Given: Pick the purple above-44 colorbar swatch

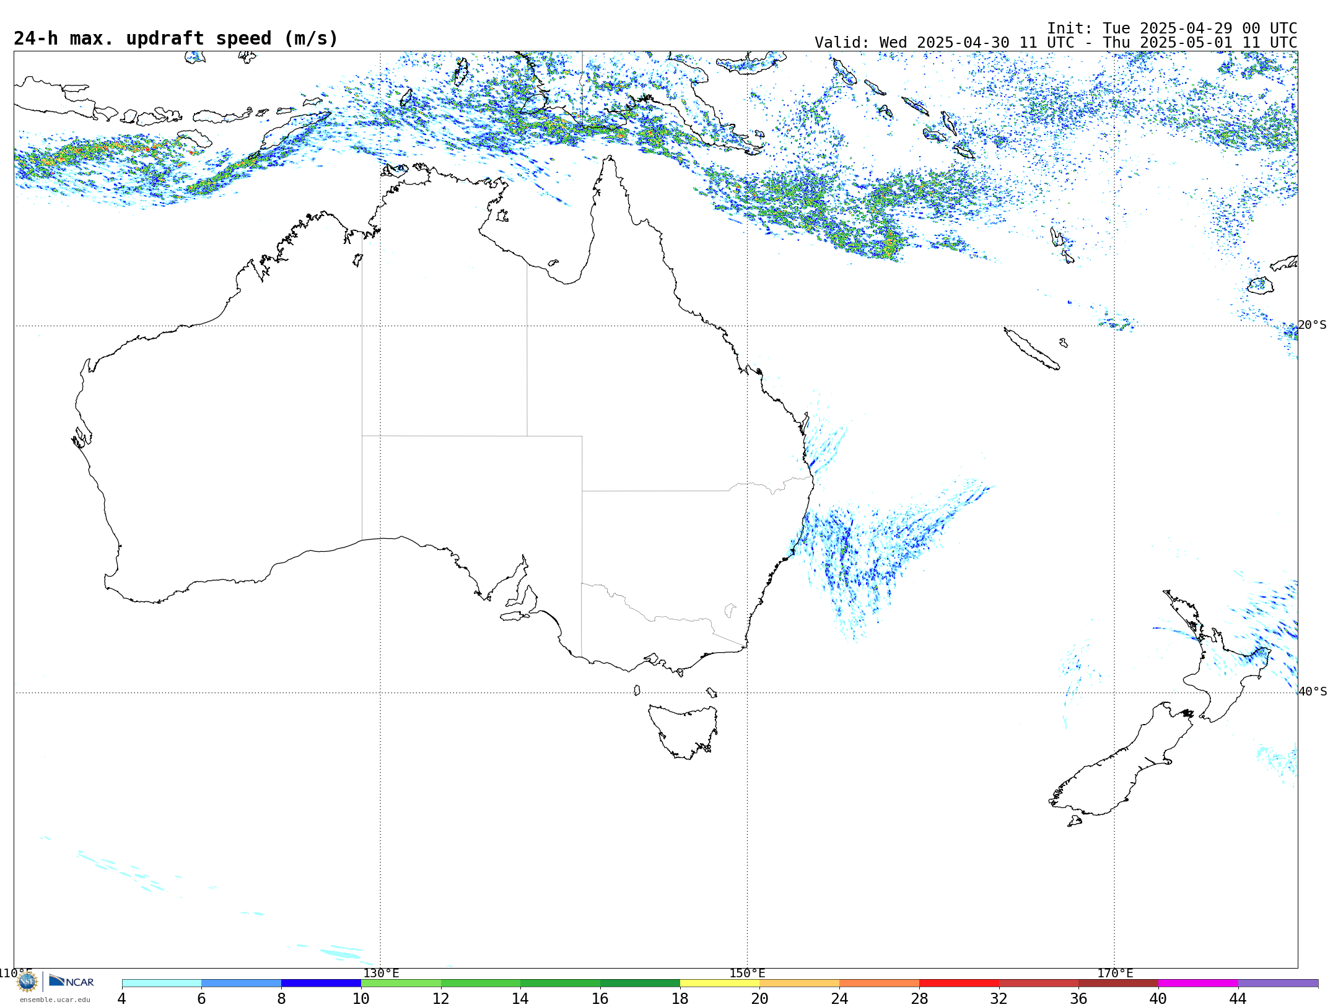Looking at the screenshot, I should (x=1278, y=983).
